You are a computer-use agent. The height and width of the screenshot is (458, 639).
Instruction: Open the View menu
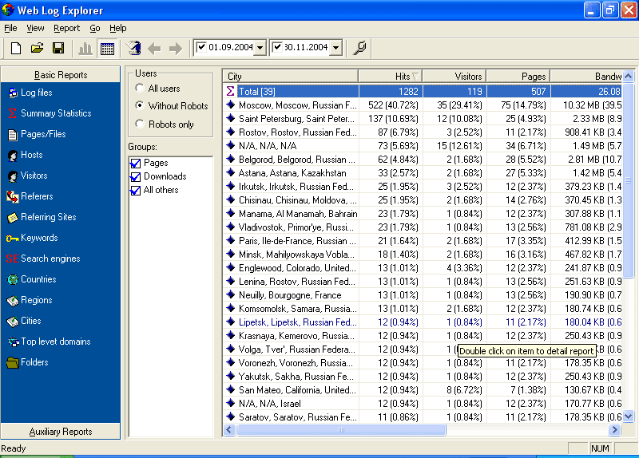35,28
